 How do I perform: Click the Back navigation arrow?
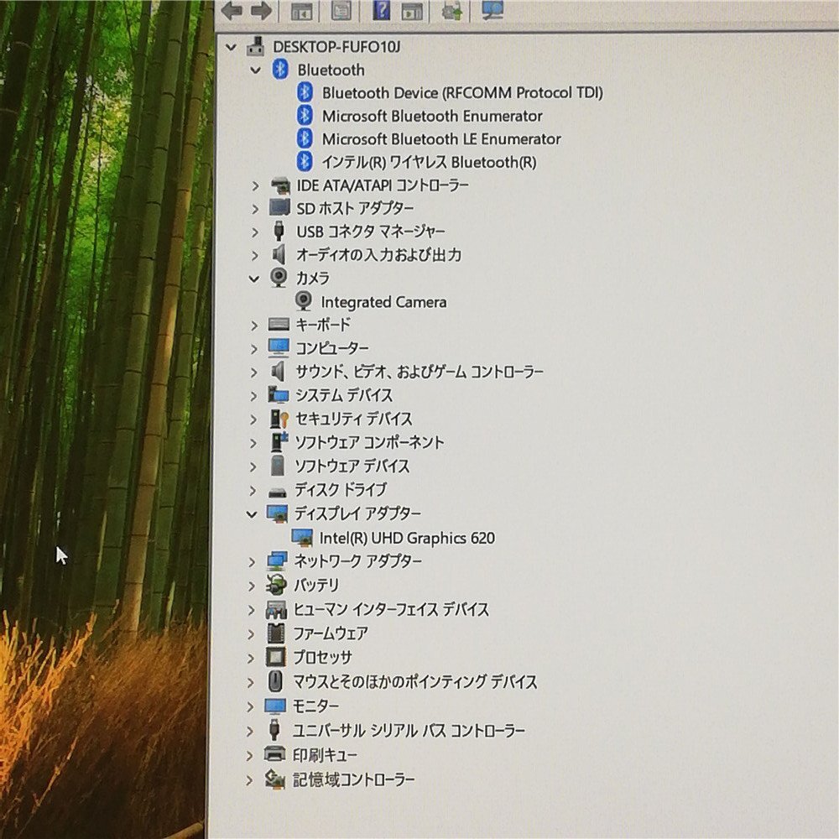(232, 11)
